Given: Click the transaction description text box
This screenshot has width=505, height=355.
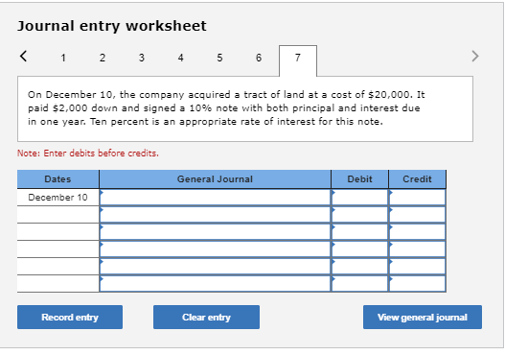Looking at the screenshot, I should tap(245, 109).
